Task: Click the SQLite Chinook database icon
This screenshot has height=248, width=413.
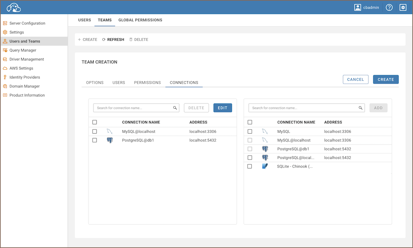Action: [x=265, y=166]
